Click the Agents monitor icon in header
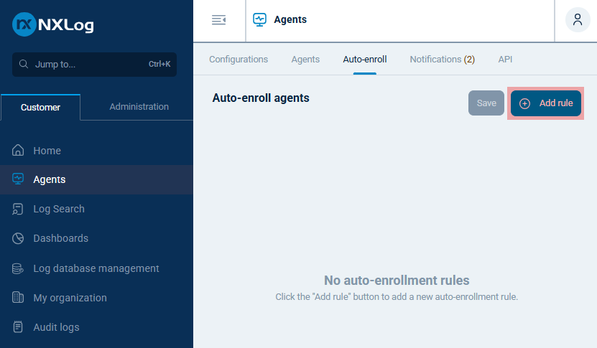The height and width of the screenshot is (348, 597). (260, 20)
